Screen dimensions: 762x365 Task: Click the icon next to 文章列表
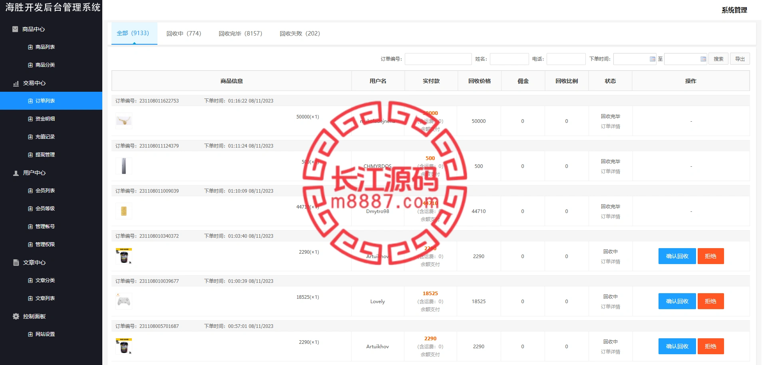click(x=30, y=298)
